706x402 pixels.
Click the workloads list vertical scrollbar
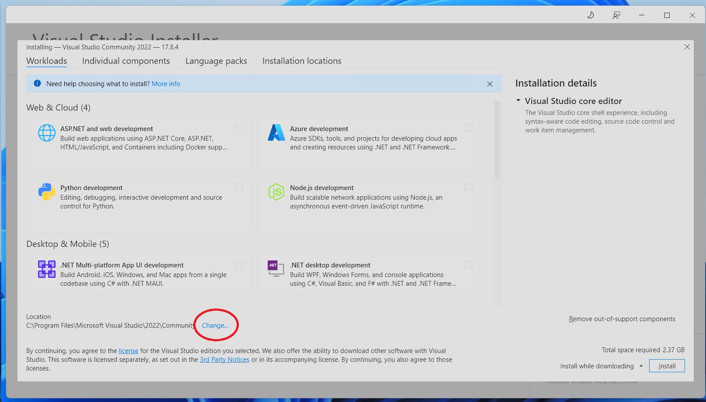pos(497,139)
